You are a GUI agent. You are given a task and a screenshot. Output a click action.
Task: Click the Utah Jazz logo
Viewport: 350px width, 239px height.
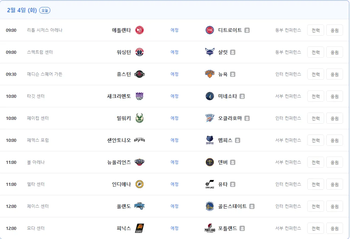(x=210, y=184)
